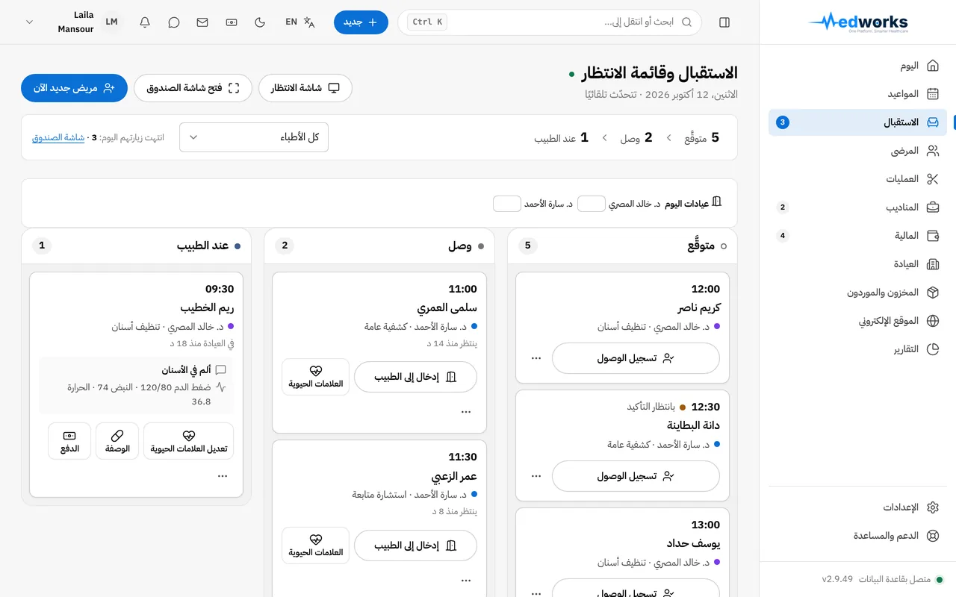Click the empty box beside د. خالد المصري
The image size is (956, 597).
[x=592, y=204]
